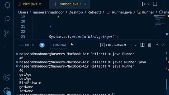Open the Search view in activity bar
This screenshot has height=95, width=169.
pyautogui.click(x=7, y=19)
